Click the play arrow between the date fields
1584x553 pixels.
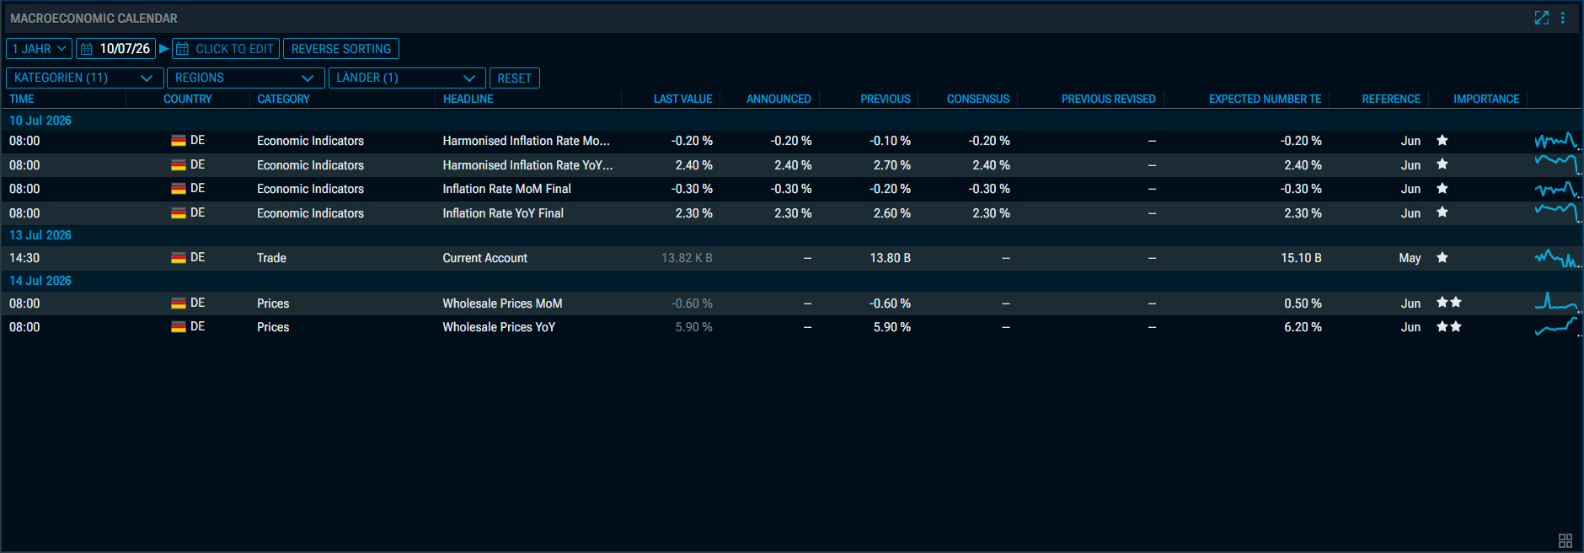coord(164,49)
